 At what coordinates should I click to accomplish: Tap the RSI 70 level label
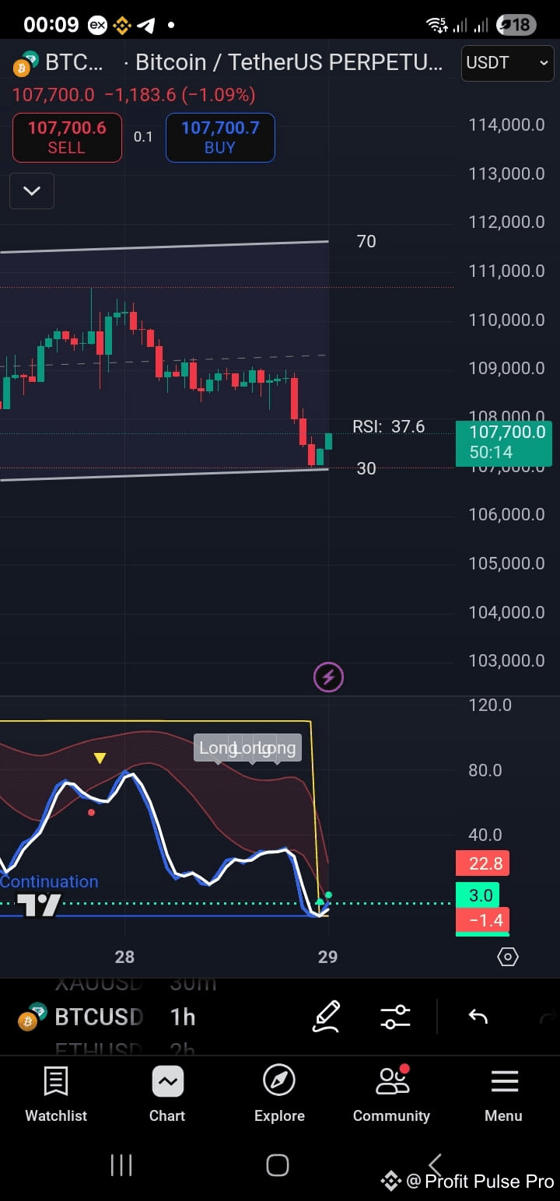pos(366,242)
